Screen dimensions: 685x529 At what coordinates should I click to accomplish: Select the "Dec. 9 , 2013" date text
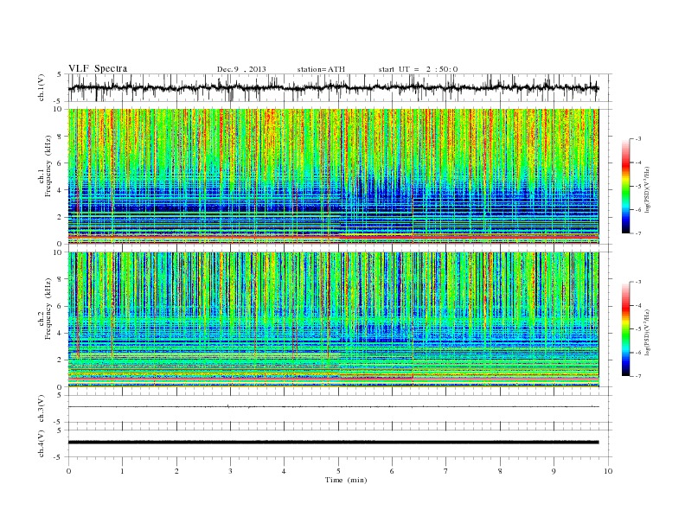(x=241, y=69)
